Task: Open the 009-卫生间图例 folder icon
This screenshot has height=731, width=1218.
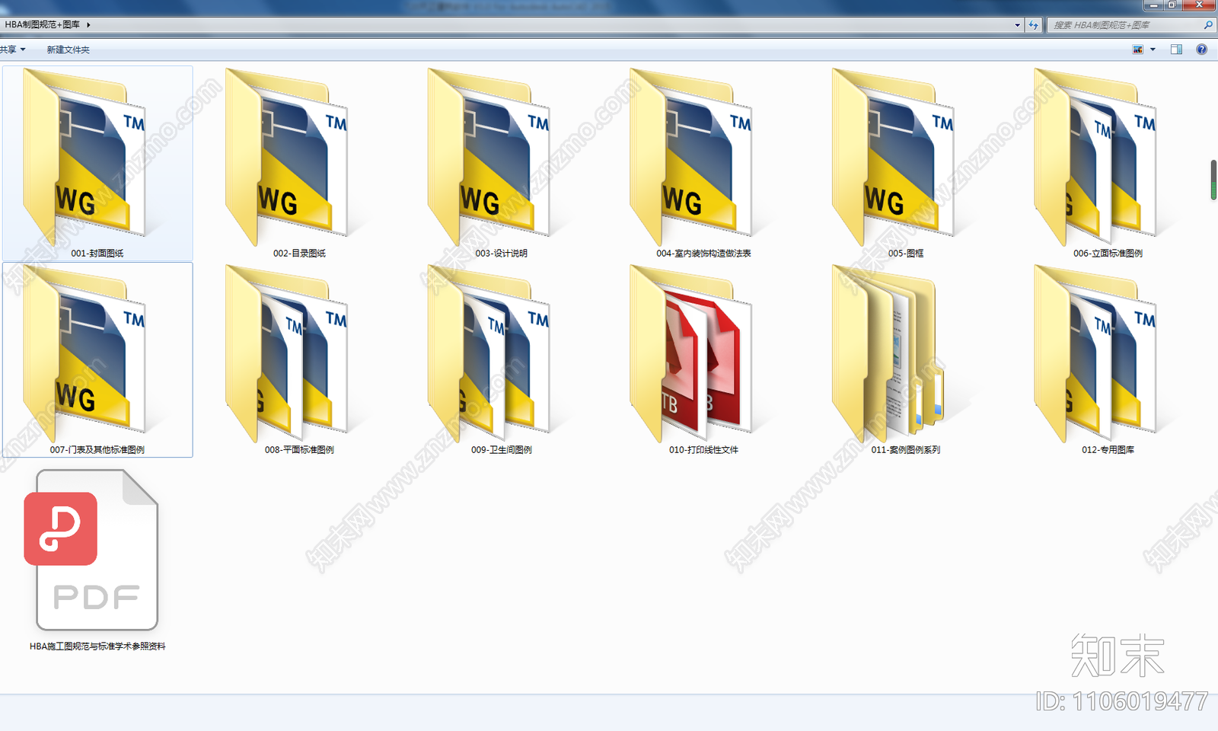Action: click(489, 353)
